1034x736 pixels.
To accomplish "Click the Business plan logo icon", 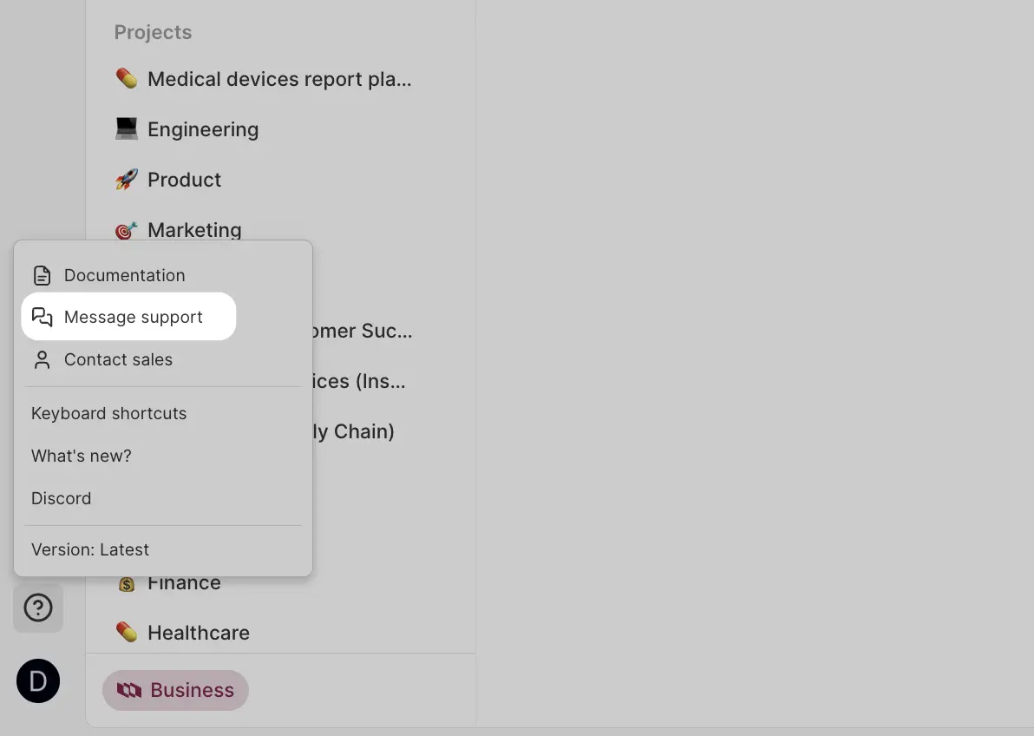I will 129,691.
